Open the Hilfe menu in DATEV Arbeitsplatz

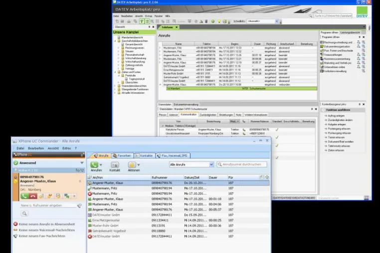click(168, 16)
